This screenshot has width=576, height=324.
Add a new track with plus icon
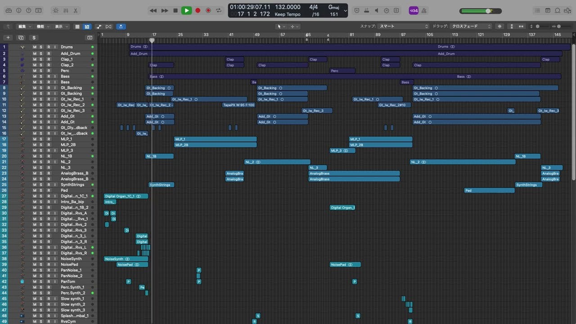(8, 38)
